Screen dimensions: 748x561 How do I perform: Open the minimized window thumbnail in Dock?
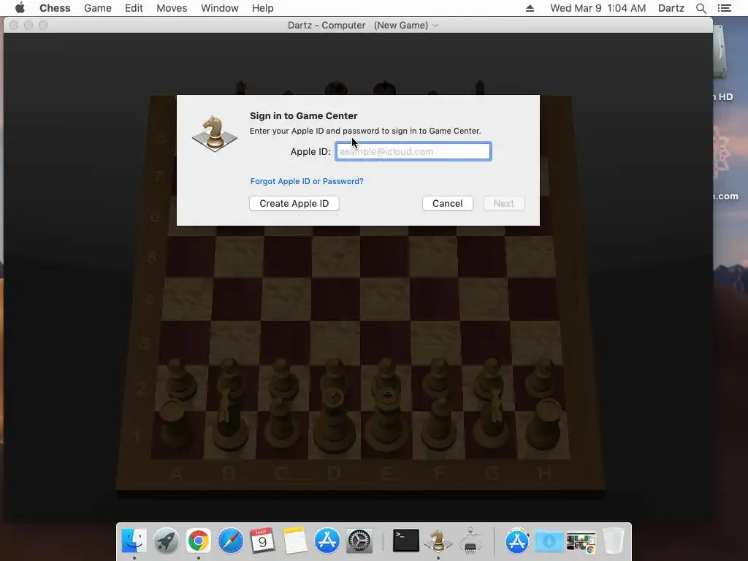click(x=581, y=541)
